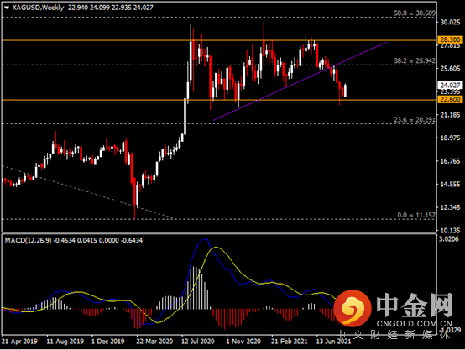Select the orange 22.600 price label
The width and height of the screenshot is (465, 350).
tap(450, 99)
